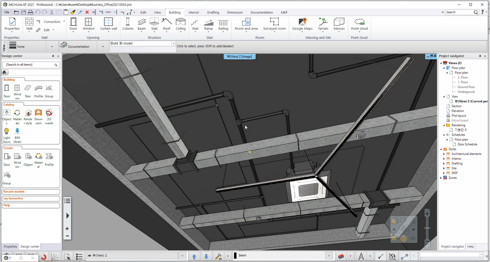This screenshot has height=262, width=490.
Task: Click the zoom slider in the 3D view
Action: pos(427,228)
